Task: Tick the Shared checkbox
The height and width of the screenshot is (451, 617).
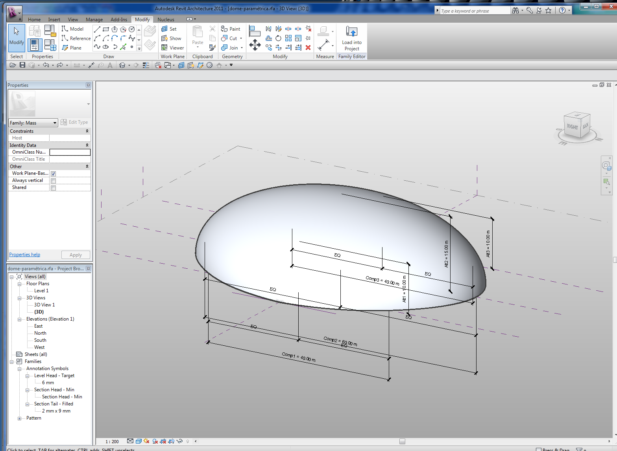Action: pyautogui.click(x=54, y=188)
